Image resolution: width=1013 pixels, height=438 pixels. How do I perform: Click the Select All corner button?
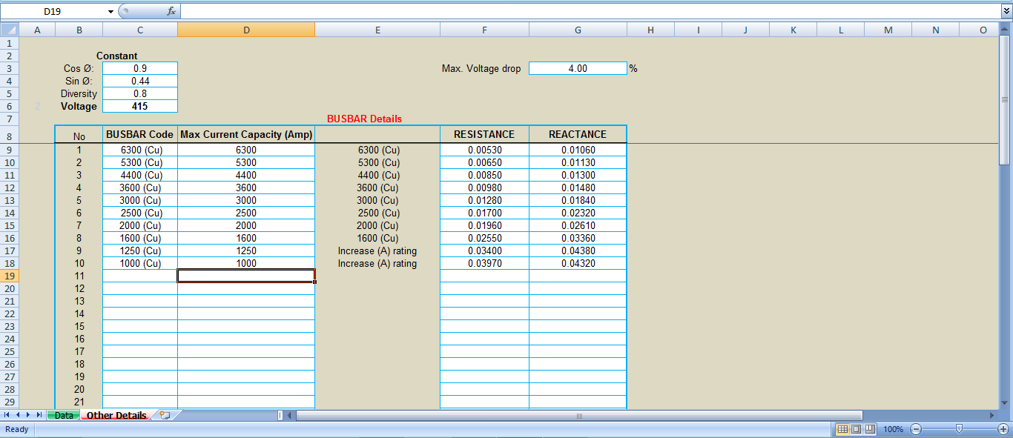[x=9, y=30]
